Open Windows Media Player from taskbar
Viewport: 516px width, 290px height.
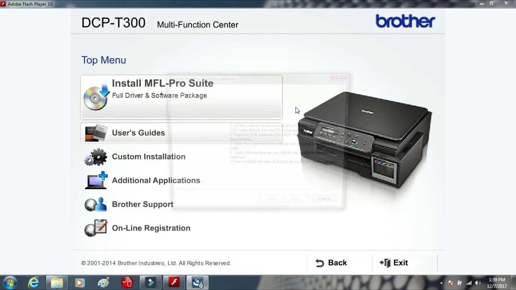pos(80,282)
